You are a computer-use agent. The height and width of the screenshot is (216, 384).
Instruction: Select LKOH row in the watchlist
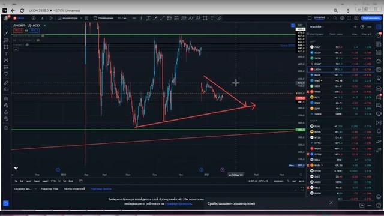341,70
